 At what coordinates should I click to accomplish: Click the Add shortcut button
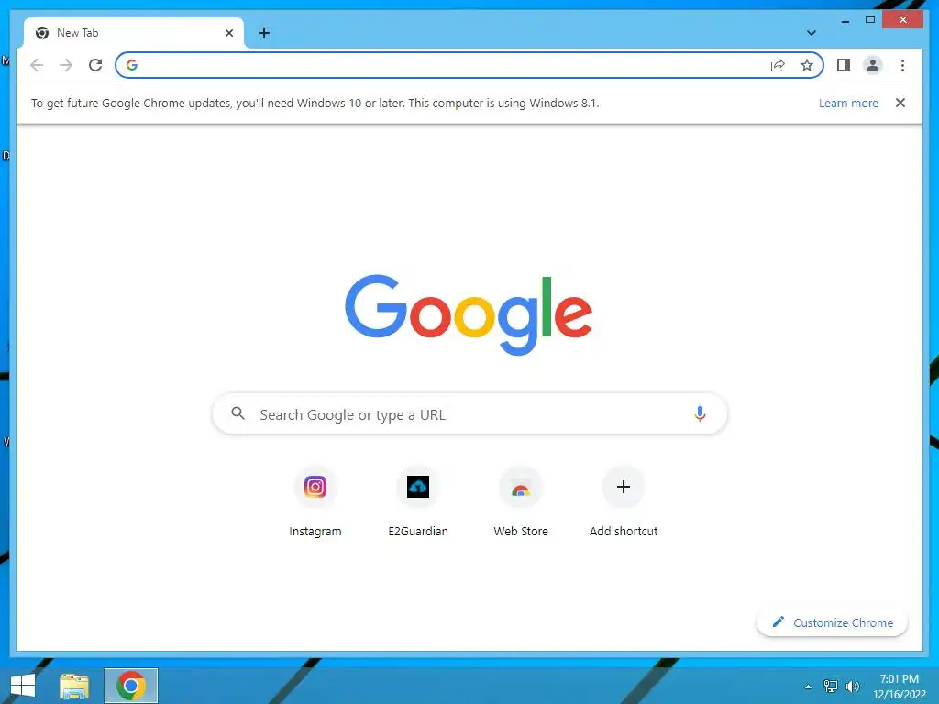coord(624,503)
